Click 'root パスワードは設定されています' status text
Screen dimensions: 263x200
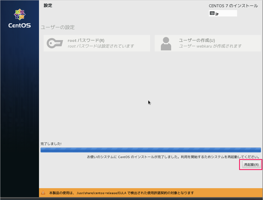101,46
